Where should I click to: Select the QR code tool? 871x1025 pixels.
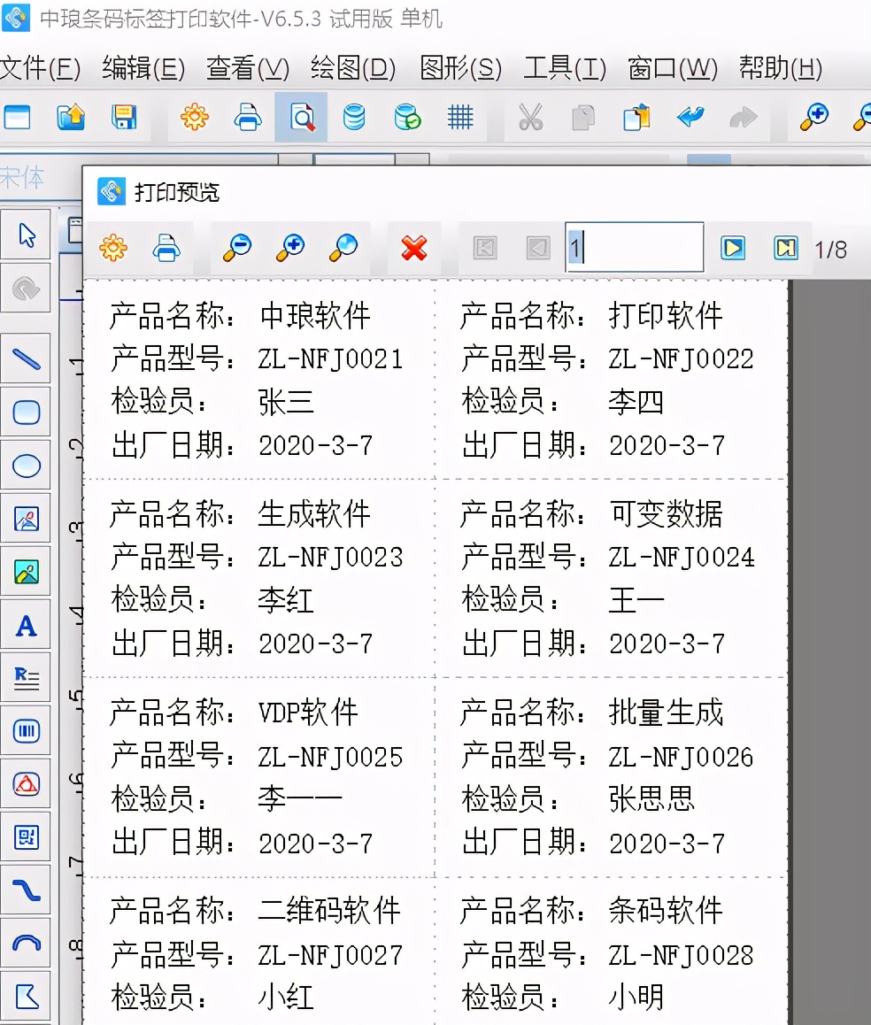[x=27, y=836]
